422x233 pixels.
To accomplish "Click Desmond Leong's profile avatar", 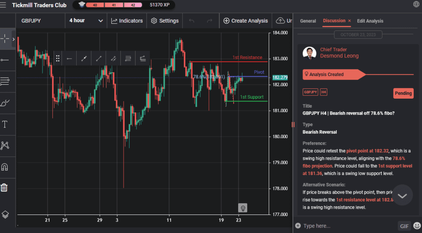I will click(309, 53).
